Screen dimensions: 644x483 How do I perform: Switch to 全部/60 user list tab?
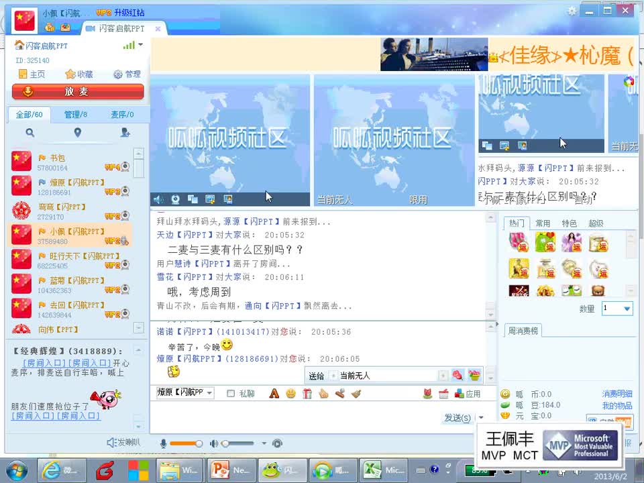pyautogui.click(x=29, y=115)
